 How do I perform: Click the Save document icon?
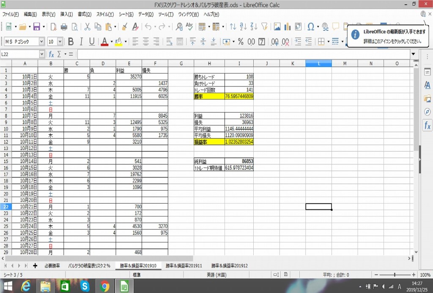(36, 27)
